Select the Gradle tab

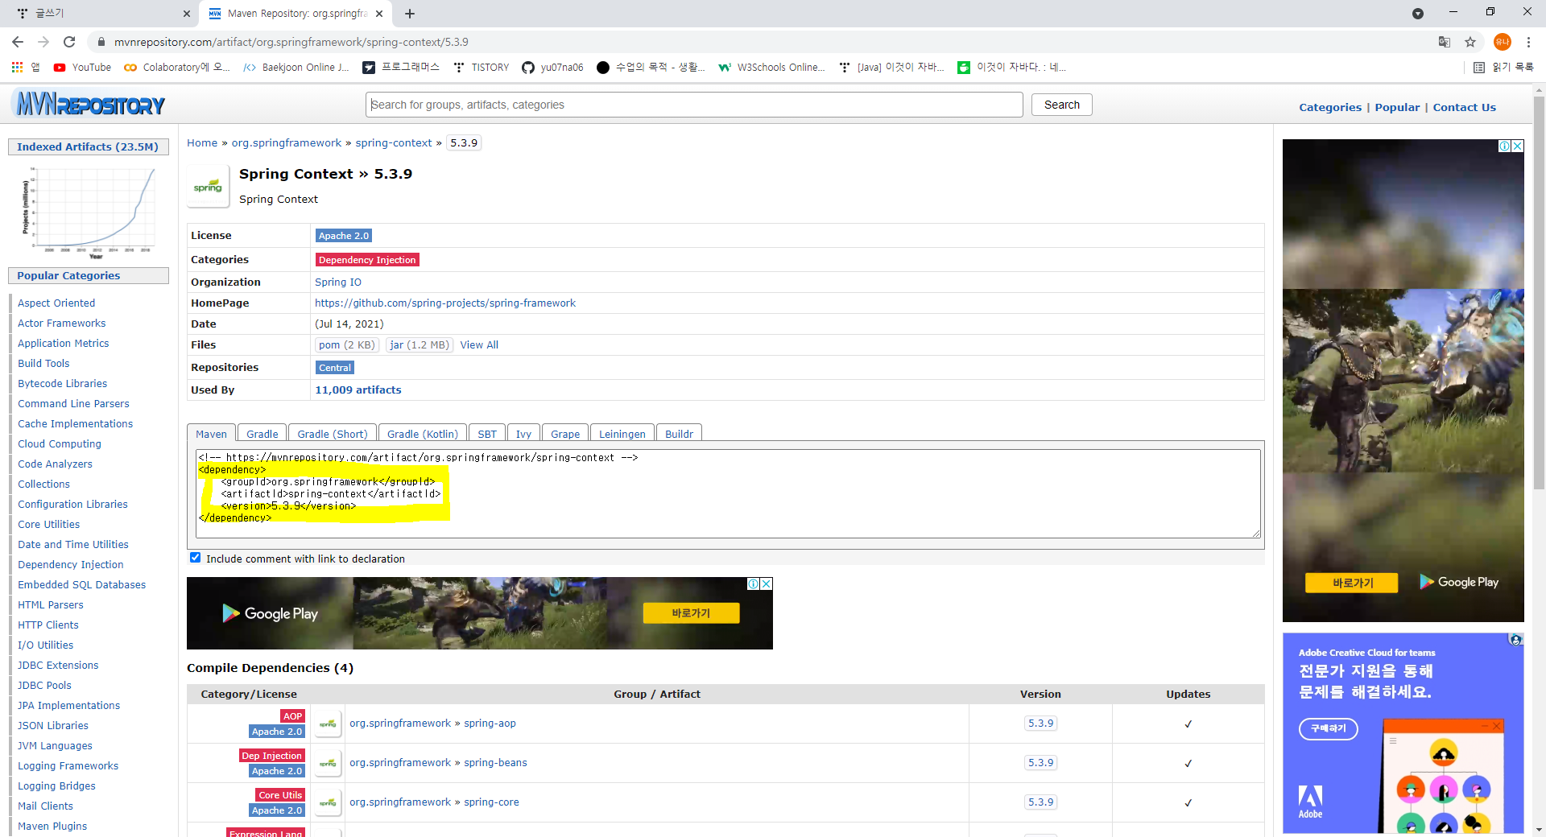tap(262, 433)
